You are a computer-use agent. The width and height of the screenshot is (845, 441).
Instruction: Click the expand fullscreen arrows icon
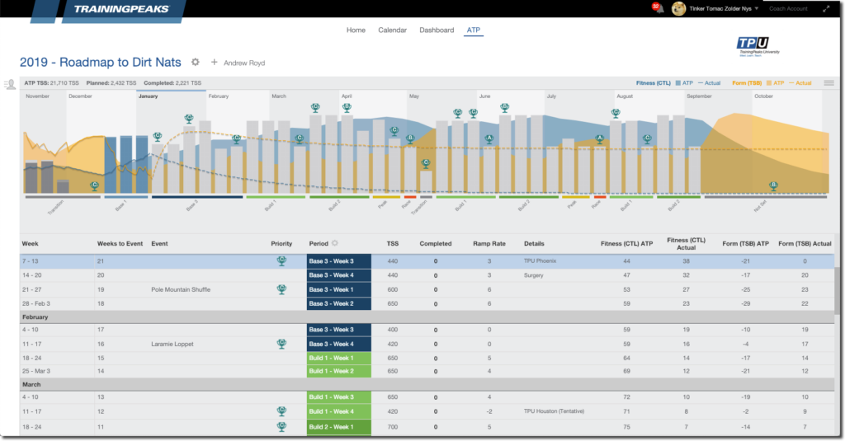tap(826, 8)
